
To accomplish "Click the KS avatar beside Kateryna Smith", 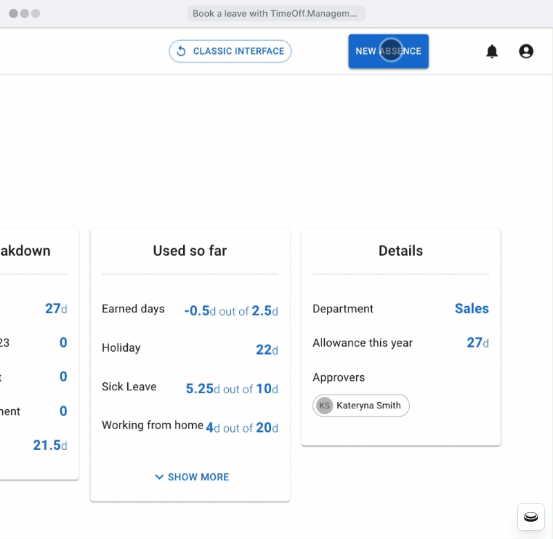I will (325, 406).
